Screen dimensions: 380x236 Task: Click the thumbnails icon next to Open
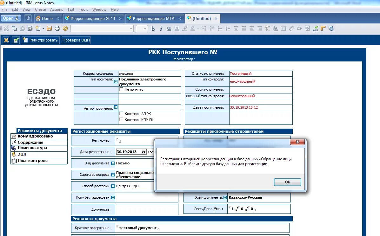click(28, 18)
